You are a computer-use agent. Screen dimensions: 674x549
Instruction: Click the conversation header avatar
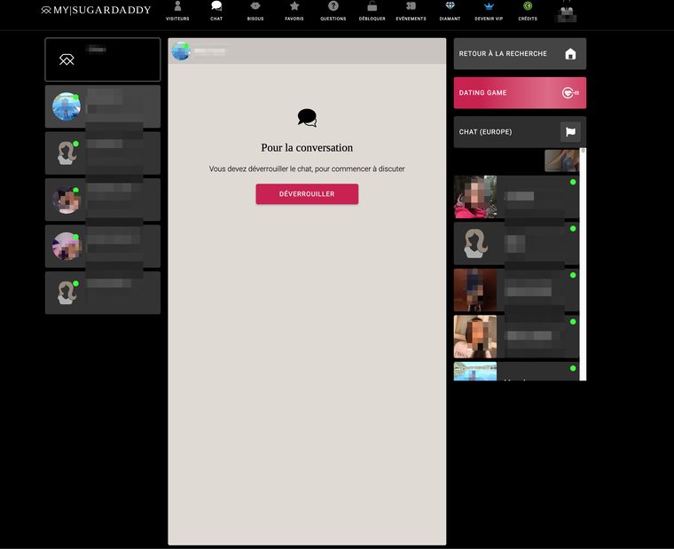pos(181,51)
